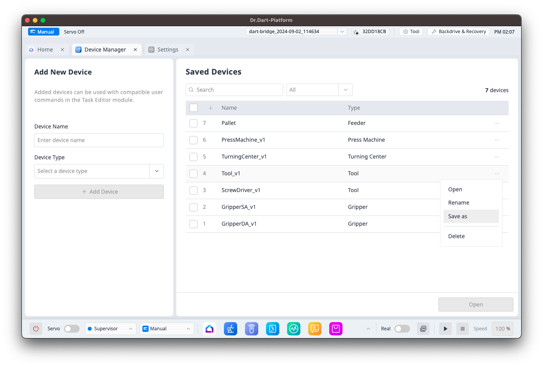Click the Home module icon in bottom dock
The height and width of the screenshot is (367, 543).
coord(209,329)
